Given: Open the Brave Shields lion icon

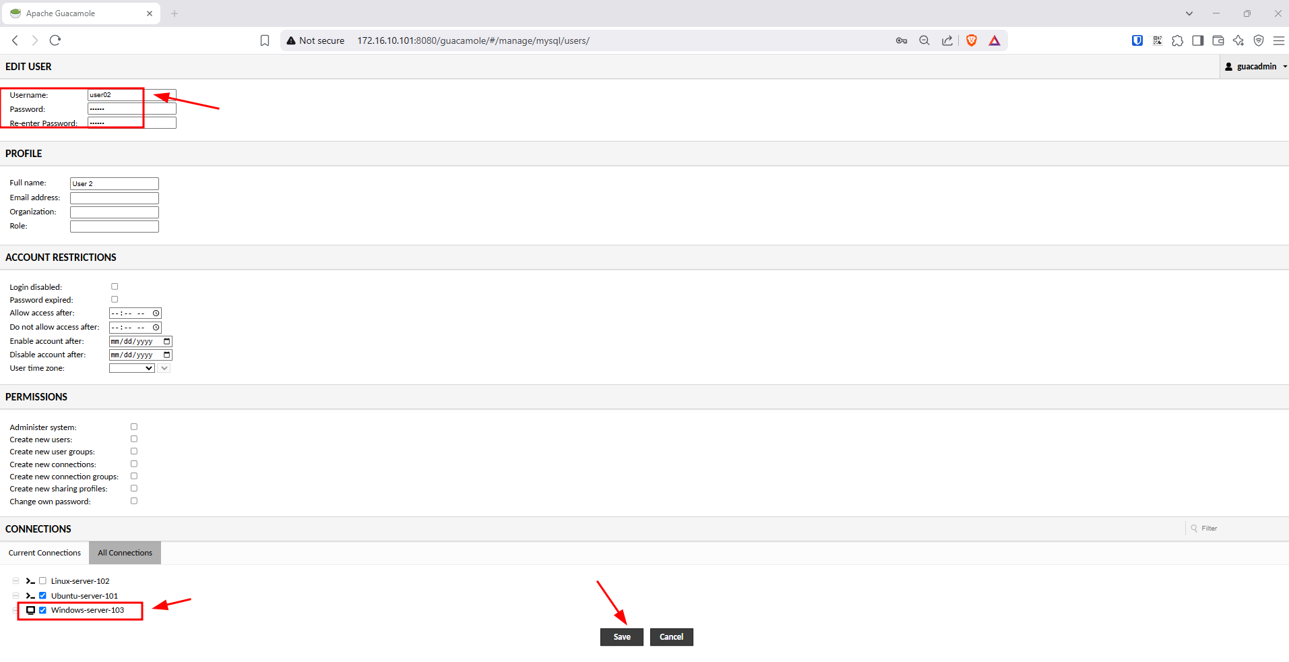Looking at the screenshot, I should pyautogui.click(x=972, y=40).
